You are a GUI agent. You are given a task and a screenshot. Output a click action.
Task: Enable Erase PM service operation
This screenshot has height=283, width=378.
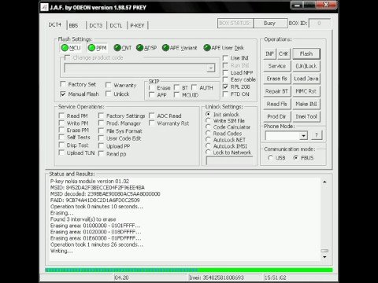click(x=61, y=130)
